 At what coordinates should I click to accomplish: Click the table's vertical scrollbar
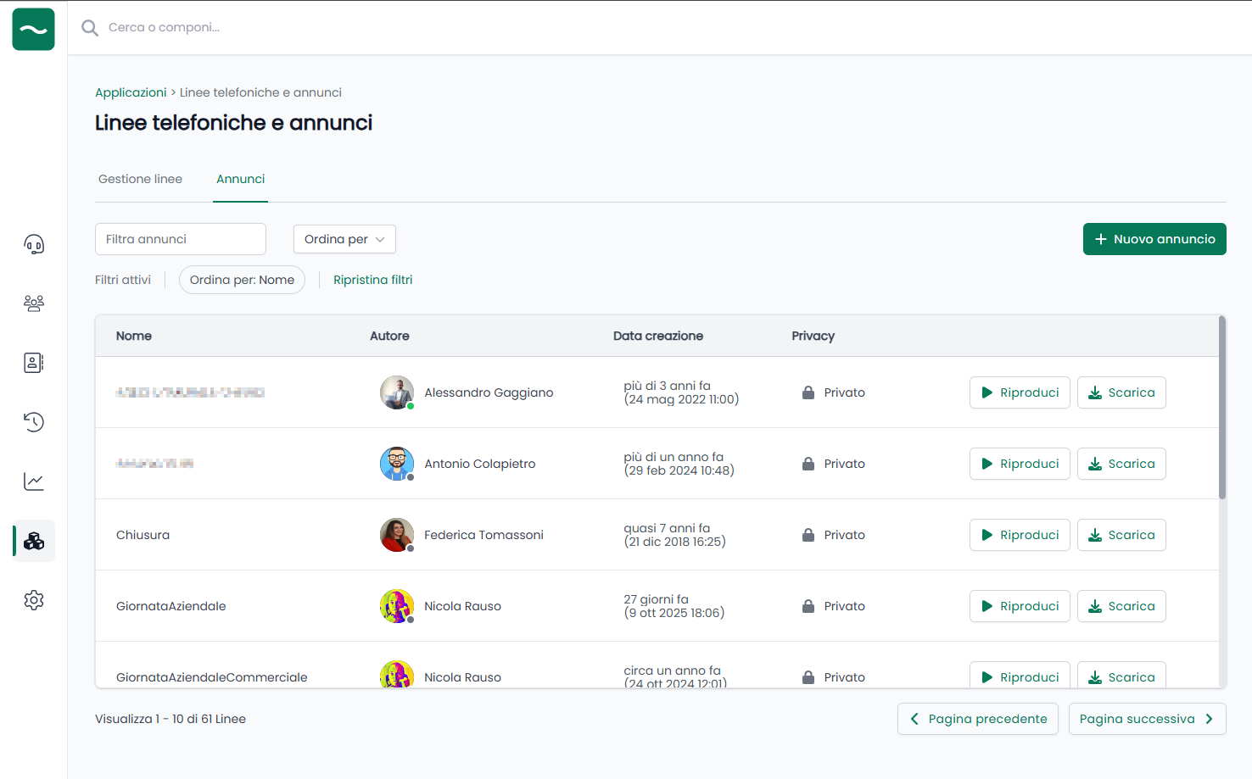click(1221, 409)
